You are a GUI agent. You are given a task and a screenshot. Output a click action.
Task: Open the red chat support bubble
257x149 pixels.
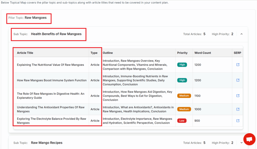click(x=249, y=139)
